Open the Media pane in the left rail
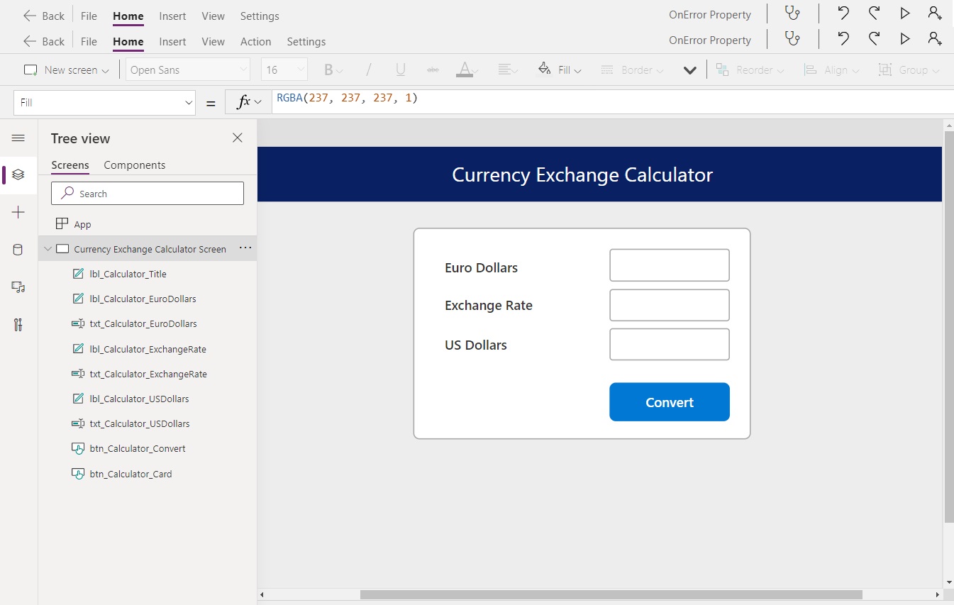Image resolution: width=954 pixels, height=605 pixels. [18, 287]
